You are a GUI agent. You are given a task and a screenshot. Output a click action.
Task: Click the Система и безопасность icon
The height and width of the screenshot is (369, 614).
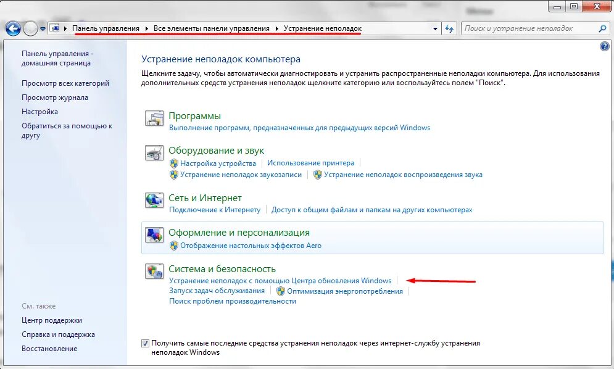tap(154, 271)
